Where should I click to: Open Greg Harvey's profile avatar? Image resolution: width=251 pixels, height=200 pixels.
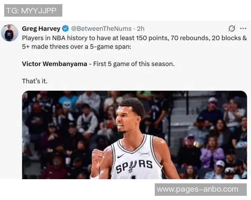click(x=10, y=32)
